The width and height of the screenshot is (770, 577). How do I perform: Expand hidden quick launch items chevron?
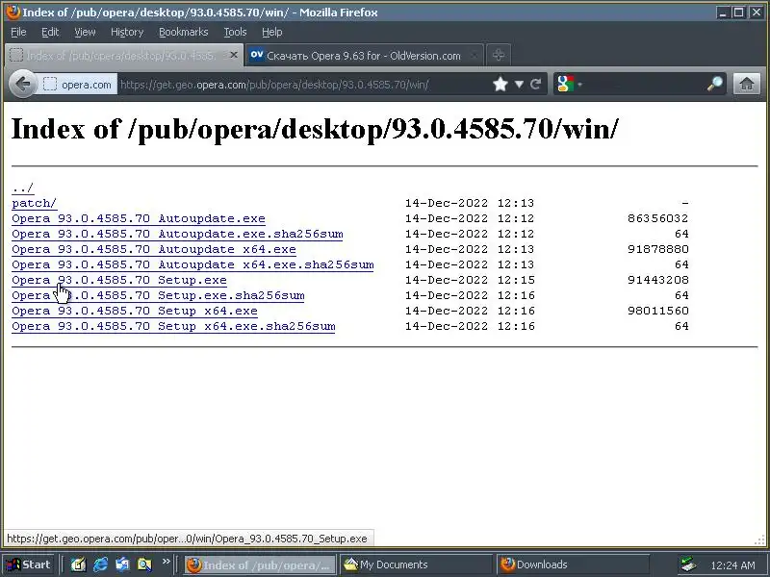pos(166,562)
